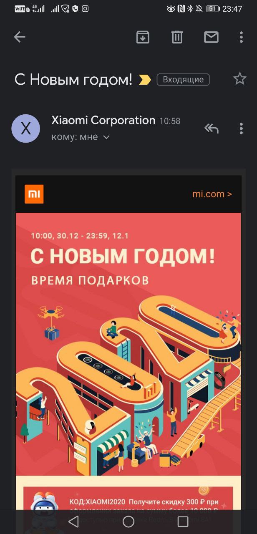Star the 'С Новым годом!' email
Viewport: 257px width, 534px height.
click(x=239, y=79)
